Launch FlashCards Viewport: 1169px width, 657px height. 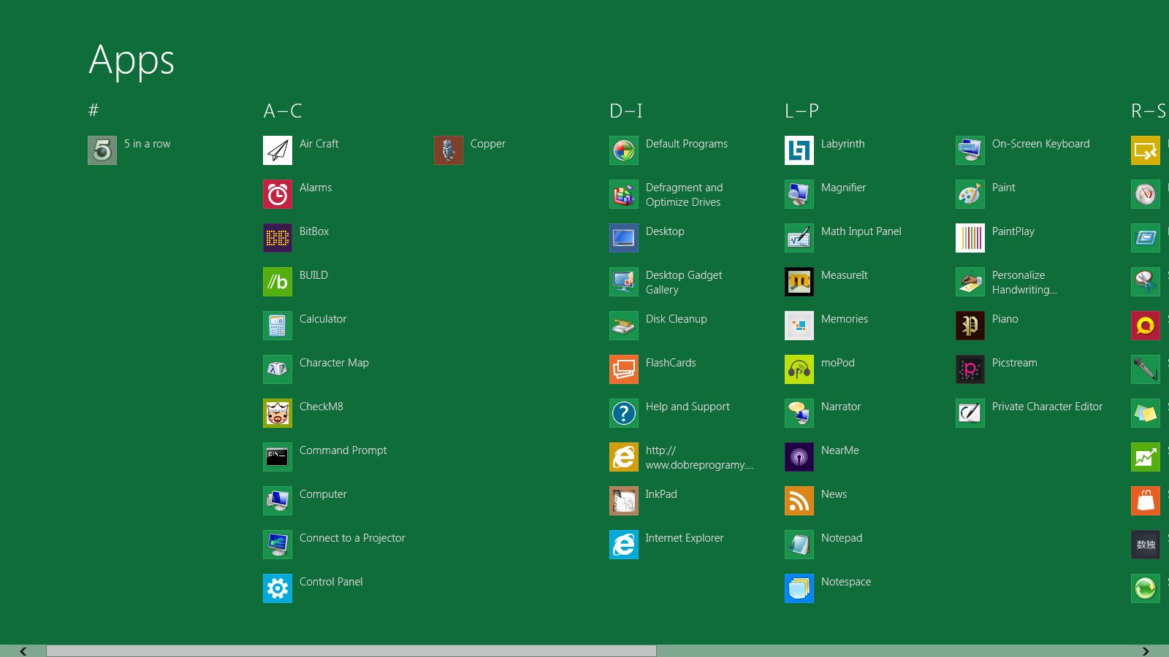tap(671, 363)
